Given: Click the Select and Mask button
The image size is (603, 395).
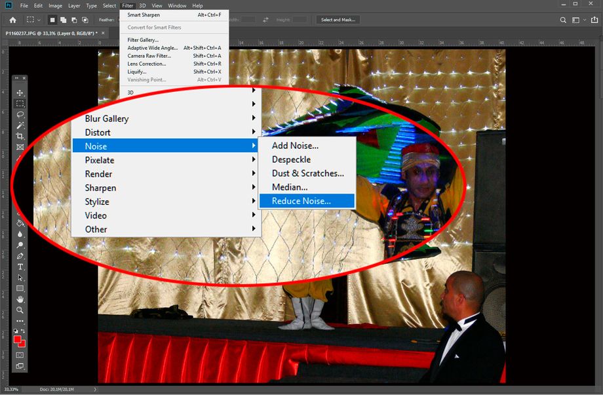Looking at the screenshot, I should tap(338, 20).
